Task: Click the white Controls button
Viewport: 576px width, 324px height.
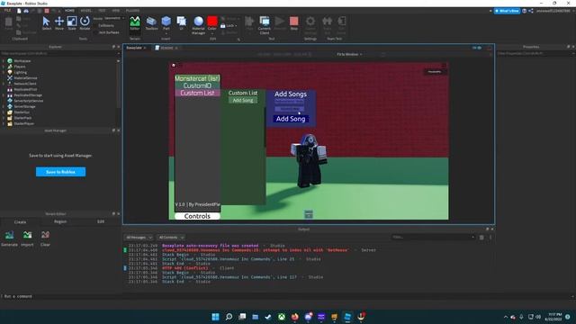Action: (197, 216)
